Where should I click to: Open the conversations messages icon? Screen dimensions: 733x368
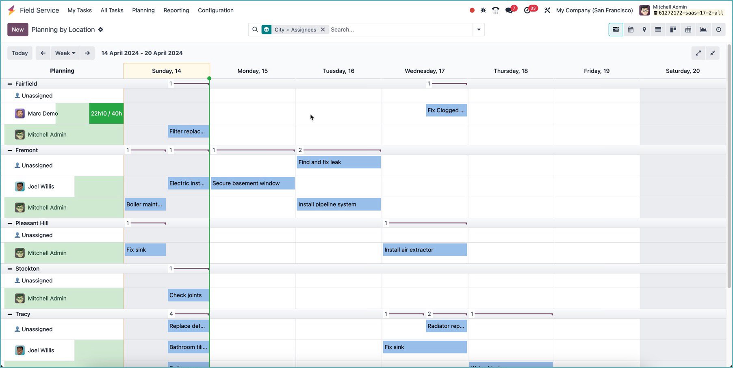click(509, 11)
